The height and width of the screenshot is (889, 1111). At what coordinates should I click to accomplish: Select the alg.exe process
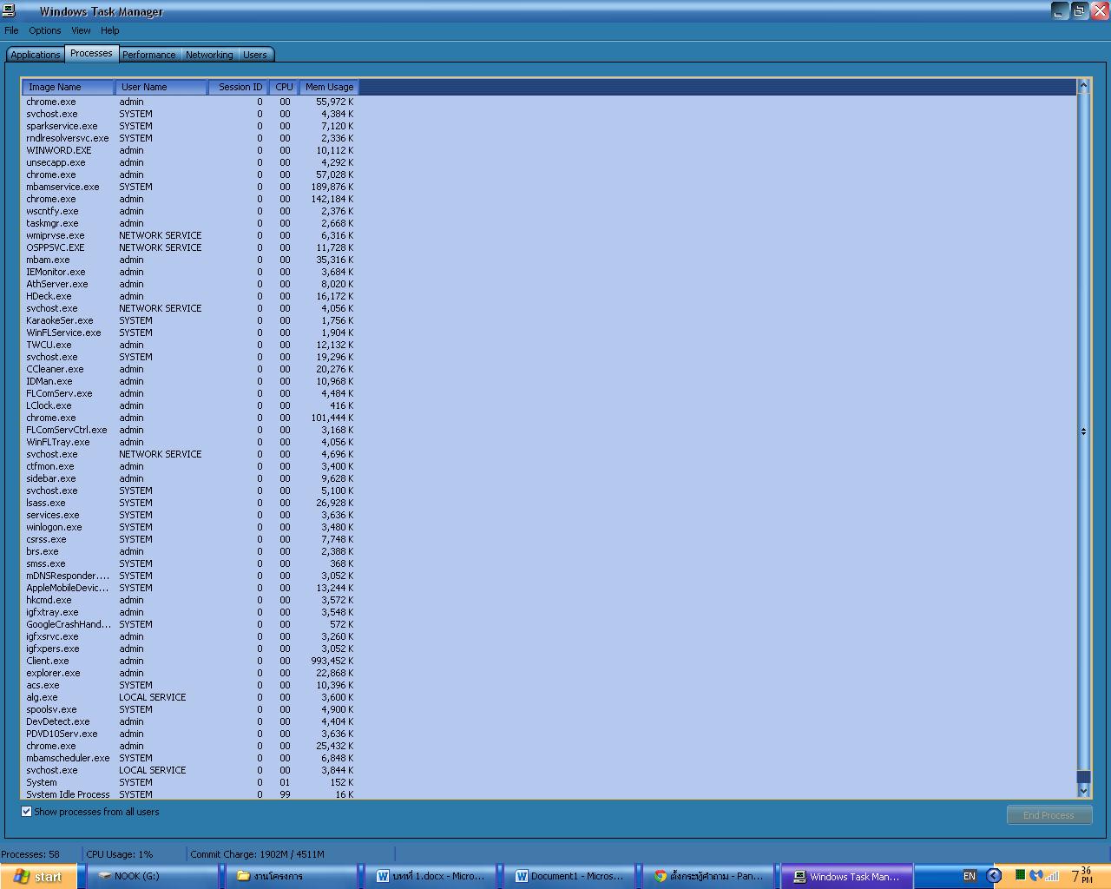189,697
